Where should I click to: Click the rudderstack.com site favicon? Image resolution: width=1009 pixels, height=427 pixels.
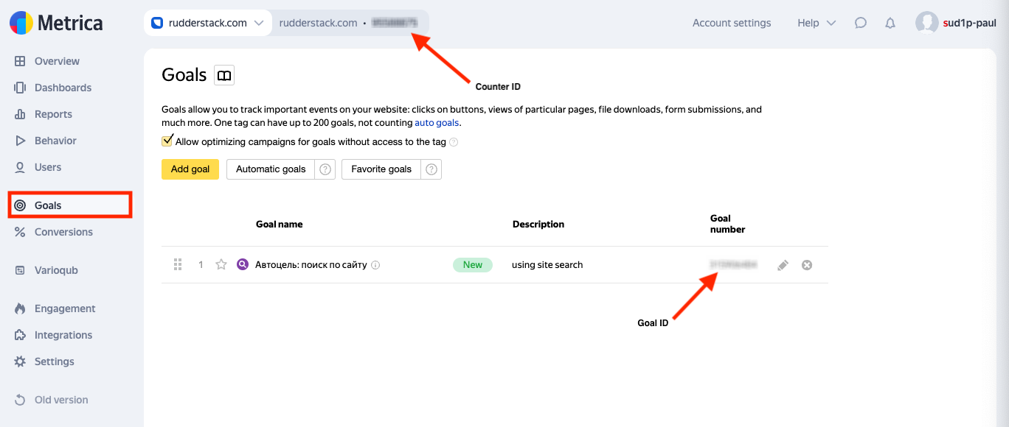156,23
